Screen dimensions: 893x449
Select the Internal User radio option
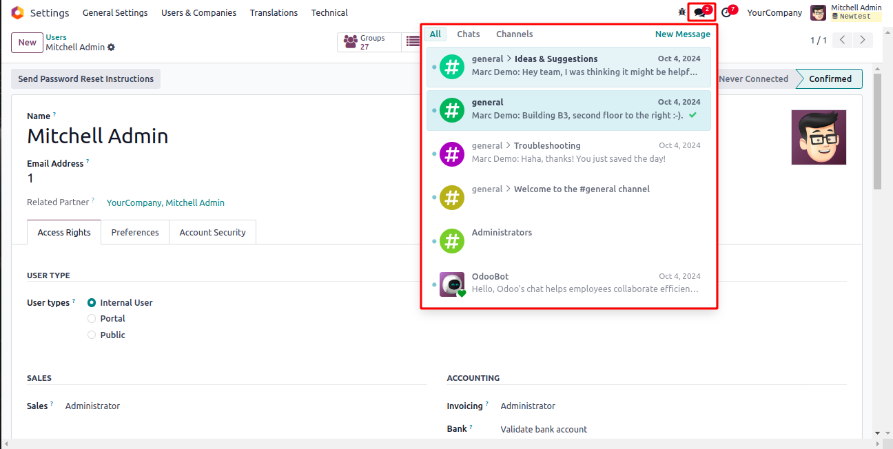(x=92, y=303)
